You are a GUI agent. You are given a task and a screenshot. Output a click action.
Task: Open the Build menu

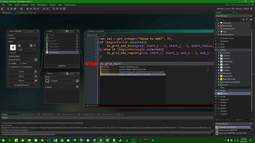click(x=17, y=5)
